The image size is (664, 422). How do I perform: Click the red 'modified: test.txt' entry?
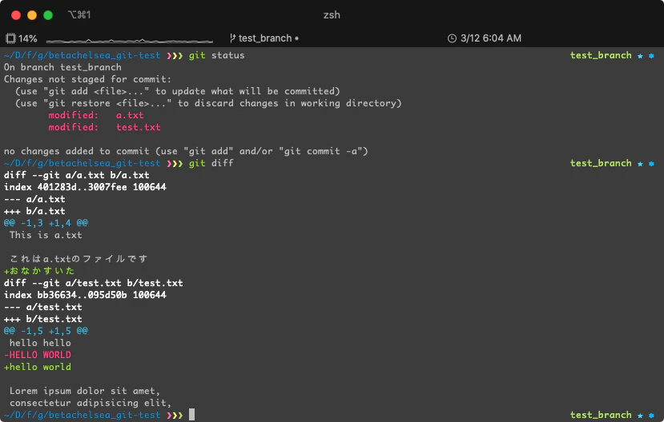coord(104,127)
